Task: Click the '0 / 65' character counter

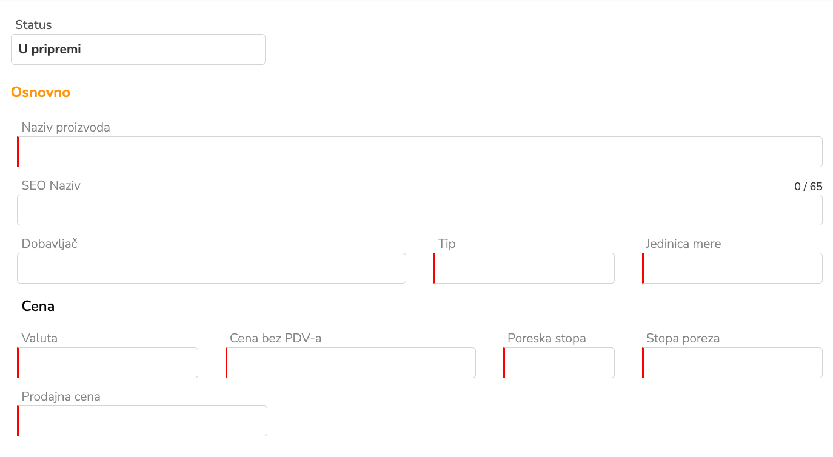Action: (808, 187)
